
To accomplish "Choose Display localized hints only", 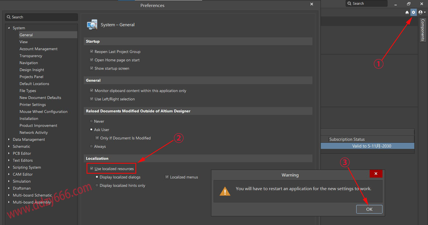I will [x=97, y=185].
